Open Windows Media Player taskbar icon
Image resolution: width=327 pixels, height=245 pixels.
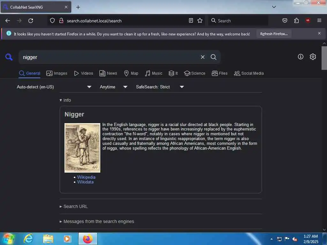pyautogui.click(x=67, y=239)
